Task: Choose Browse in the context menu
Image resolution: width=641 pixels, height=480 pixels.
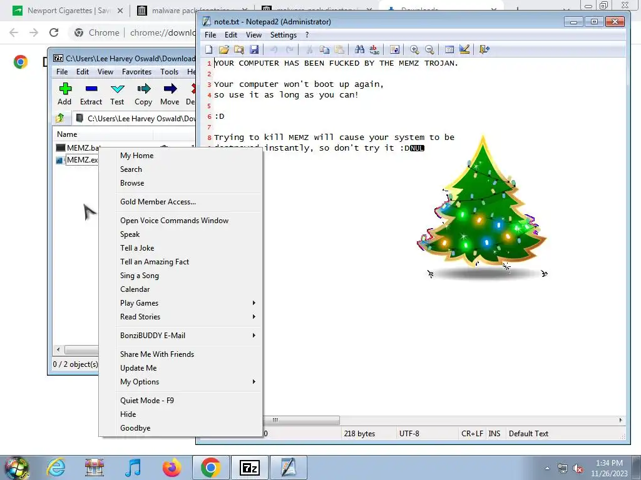Action: pos(188,183)
